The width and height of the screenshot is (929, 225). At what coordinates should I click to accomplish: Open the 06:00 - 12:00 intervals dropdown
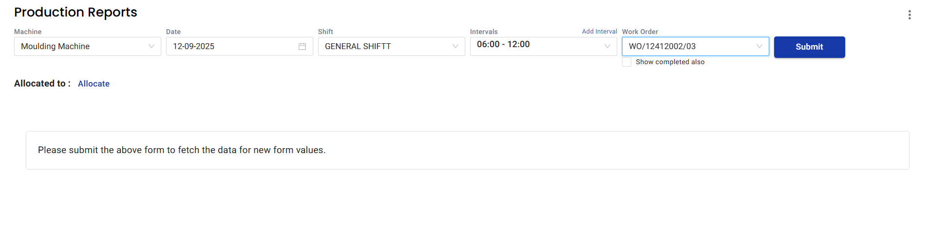(x=536, y=46)
